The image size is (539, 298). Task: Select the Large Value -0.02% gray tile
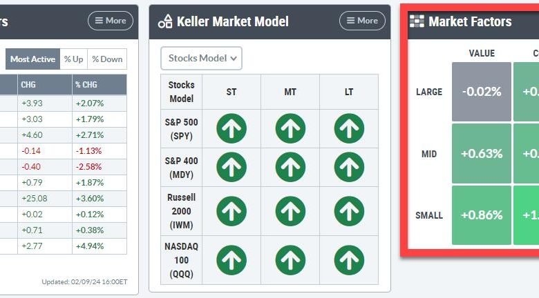click(482, 92)
